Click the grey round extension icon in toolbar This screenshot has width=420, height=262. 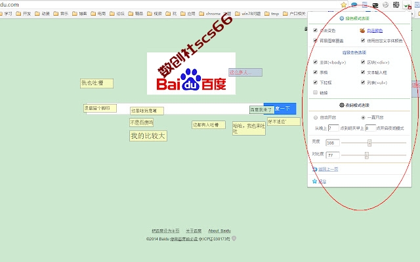pos(385,5)
